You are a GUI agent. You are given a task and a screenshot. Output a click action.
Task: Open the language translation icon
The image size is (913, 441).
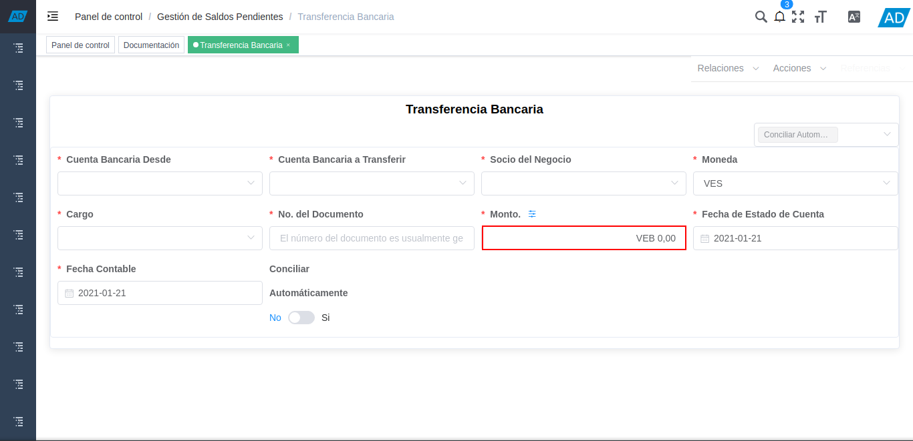click(x=854, y=17)
